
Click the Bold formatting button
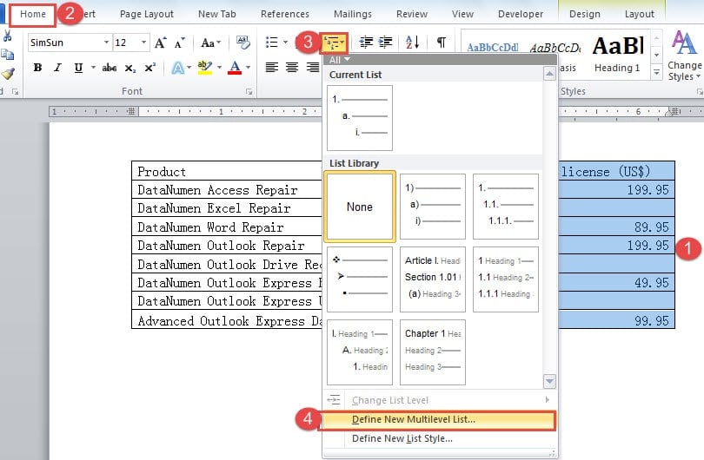pos(37,68)
